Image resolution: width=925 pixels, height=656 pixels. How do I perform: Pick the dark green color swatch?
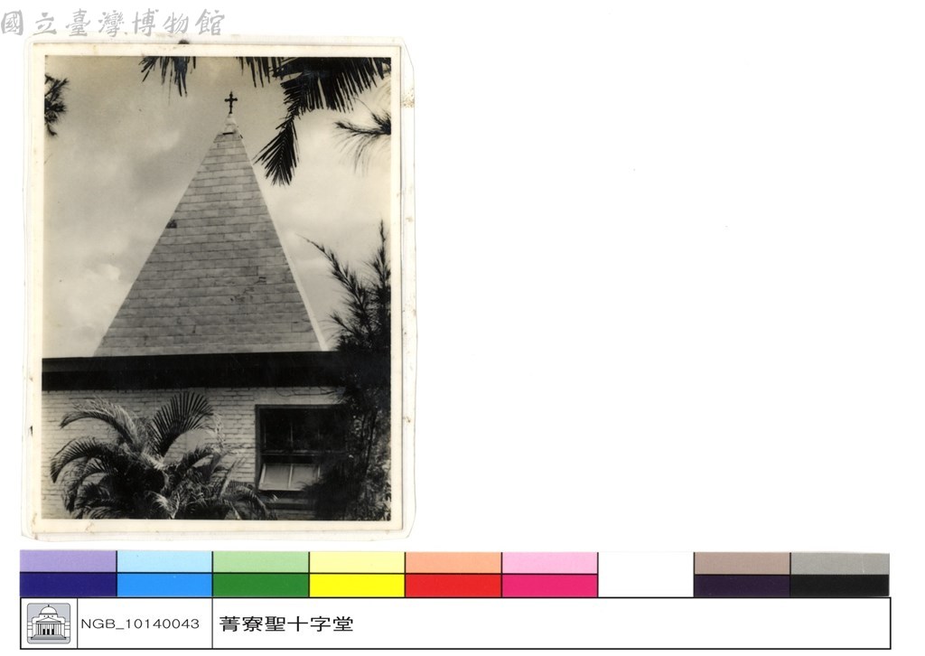pyautogui.click(x=261, y=585)
